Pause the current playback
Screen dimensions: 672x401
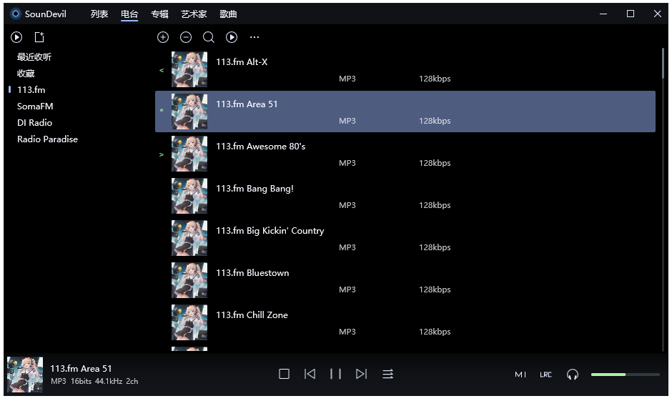(x=335, y=374)
